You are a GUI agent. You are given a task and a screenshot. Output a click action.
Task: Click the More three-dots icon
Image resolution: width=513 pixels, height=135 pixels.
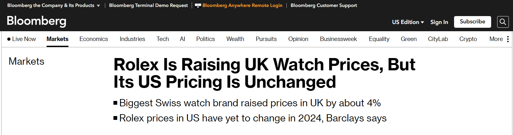click(508, 39)
